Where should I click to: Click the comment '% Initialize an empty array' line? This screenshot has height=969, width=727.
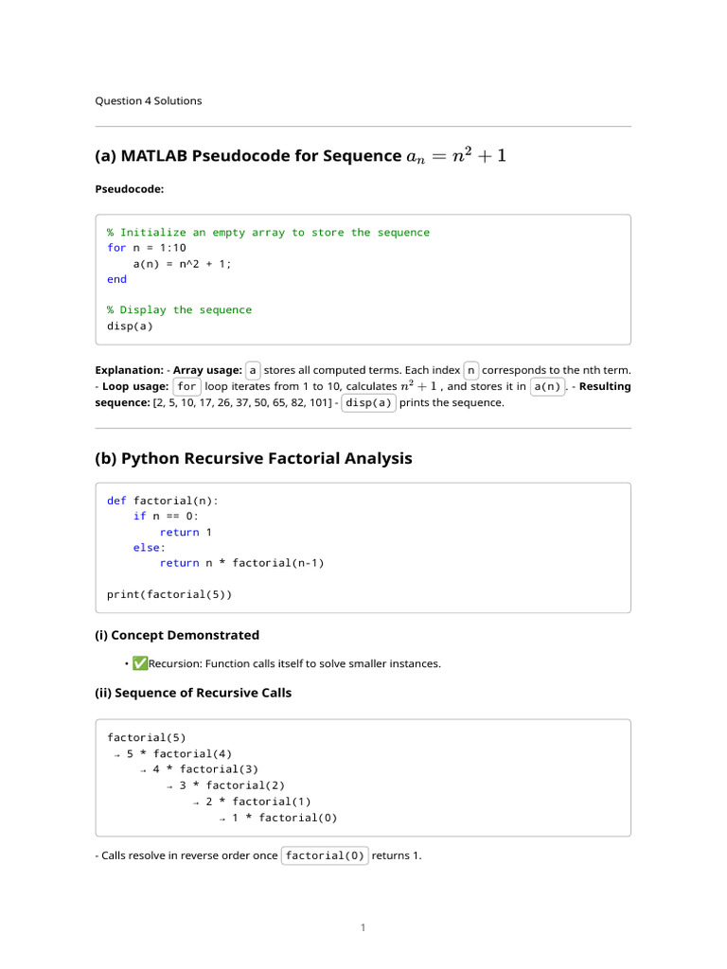tap(268, 233)
